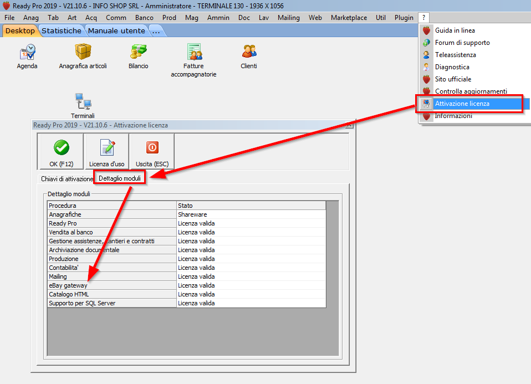Click the strawberry icon beside Controlla aggiornamenti

[426, 91]
